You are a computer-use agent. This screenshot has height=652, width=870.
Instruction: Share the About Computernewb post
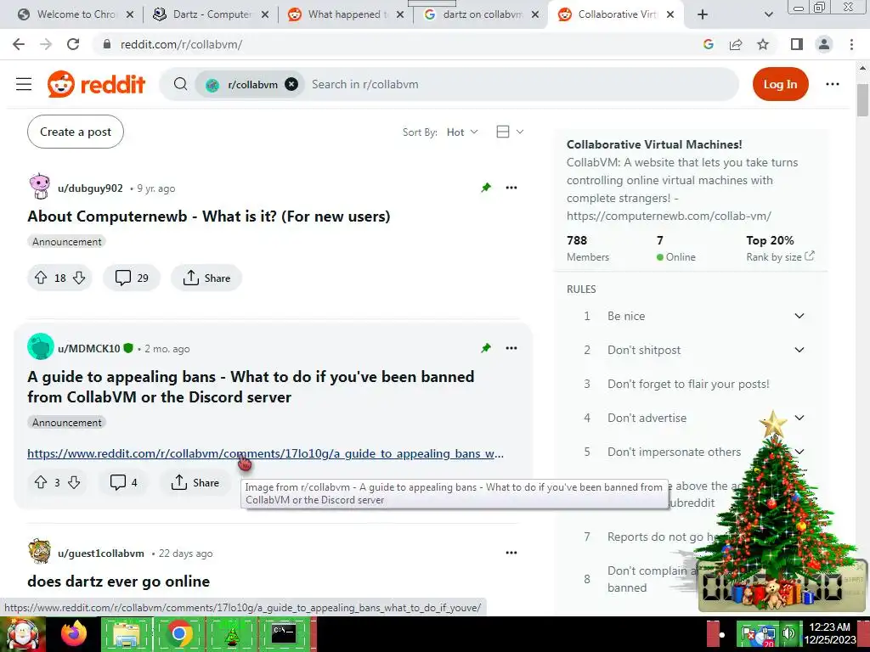pos(206,278)
